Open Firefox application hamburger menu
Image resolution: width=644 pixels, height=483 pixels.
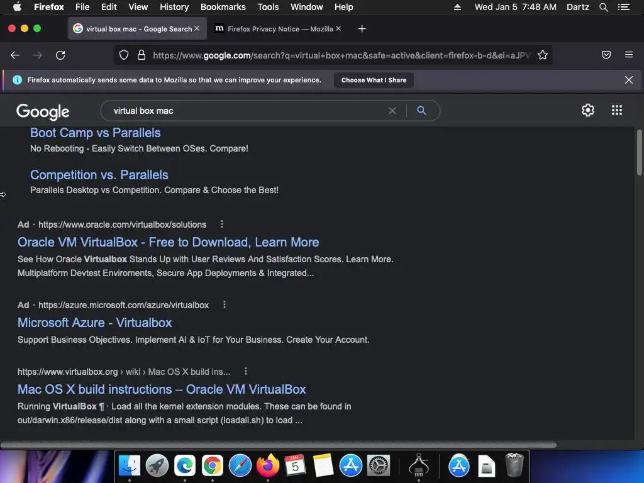click(x=629, y=55)
